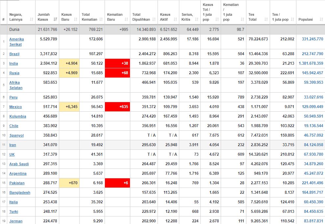Image resolution: width=325 pixels, height=224 pixels.
Task: Open US population link 331.245.770
Action: tap(312, 39)
